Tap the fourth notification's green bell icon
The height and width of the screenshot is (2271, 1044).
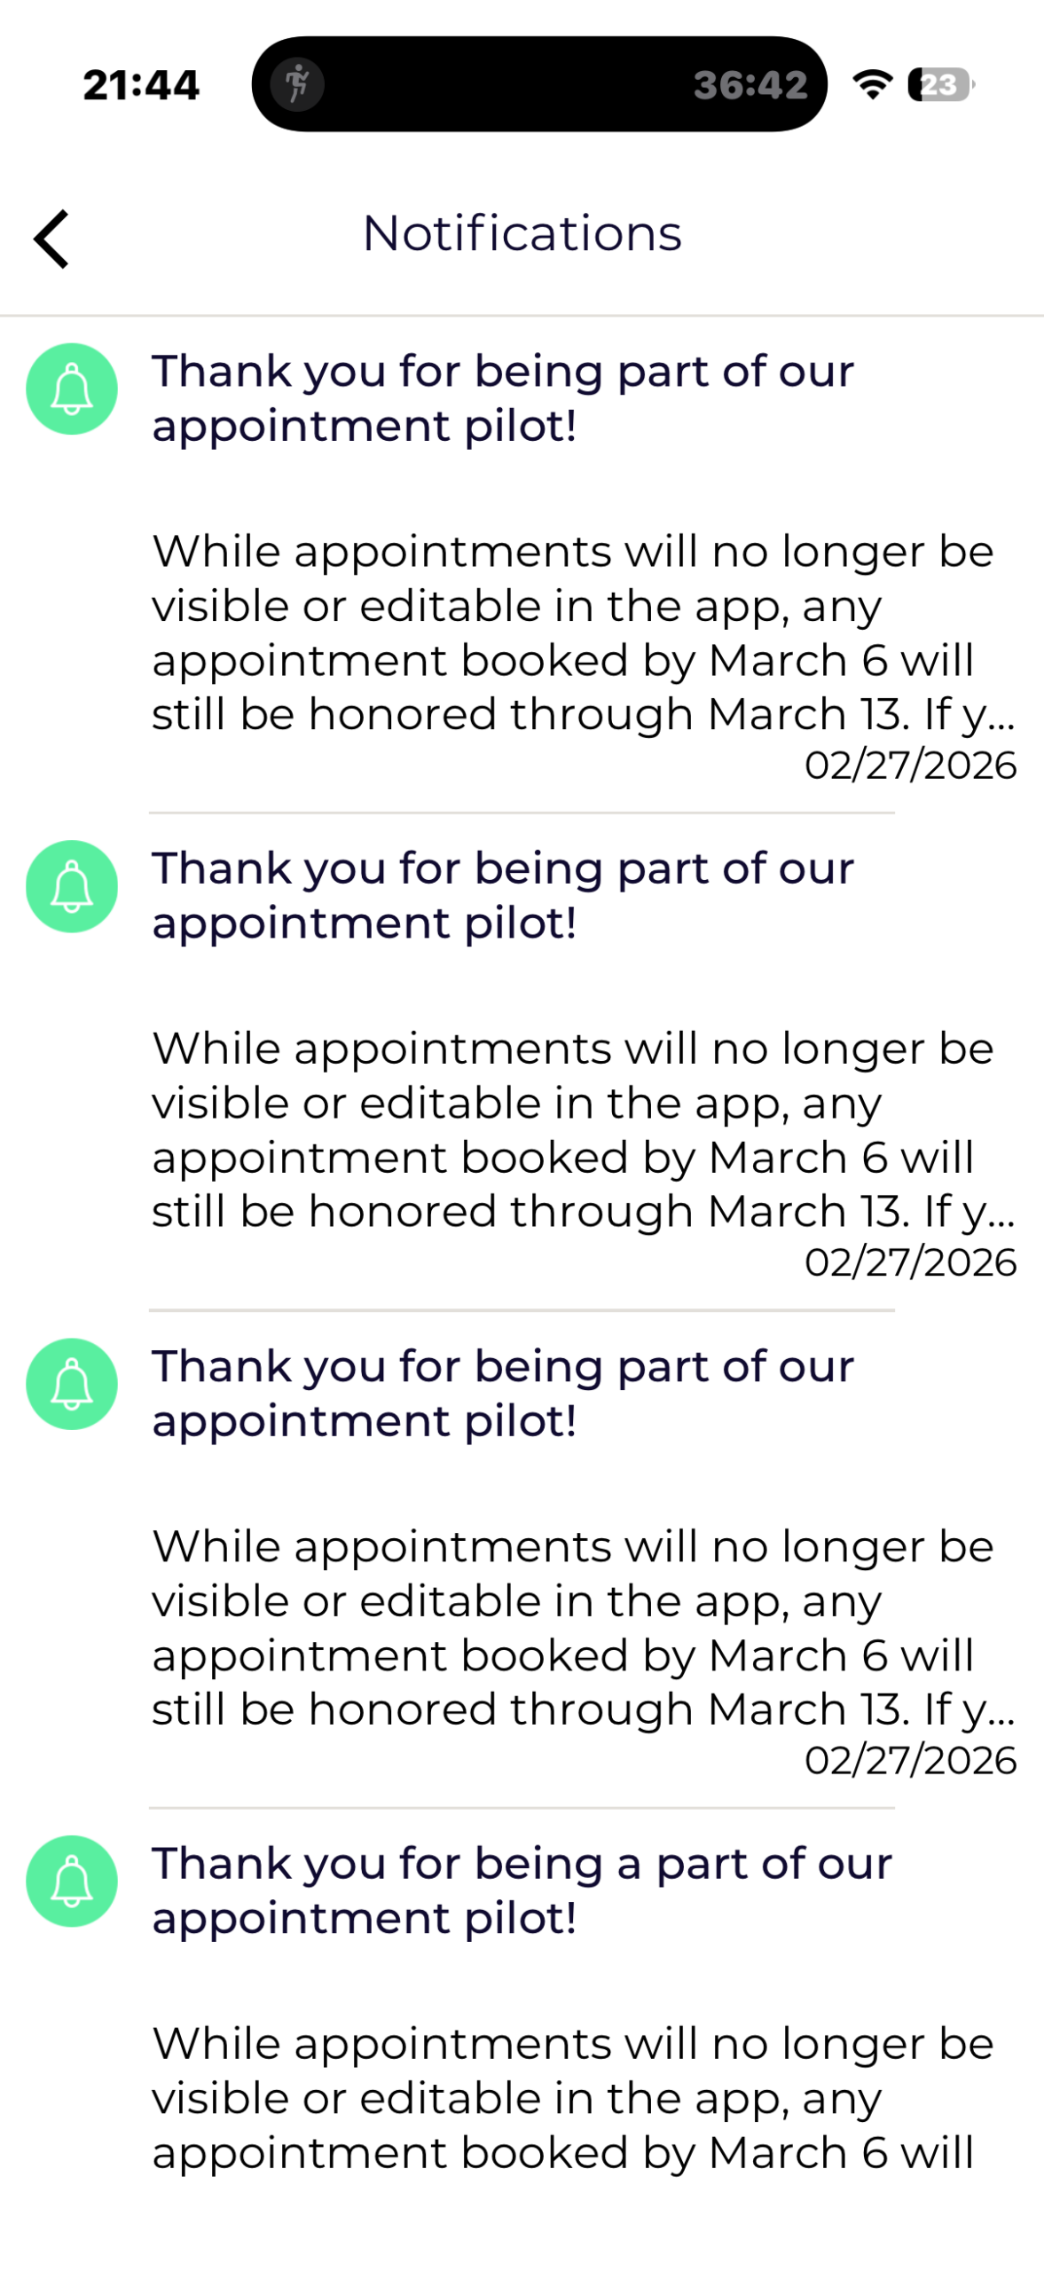click(72, 1880)
